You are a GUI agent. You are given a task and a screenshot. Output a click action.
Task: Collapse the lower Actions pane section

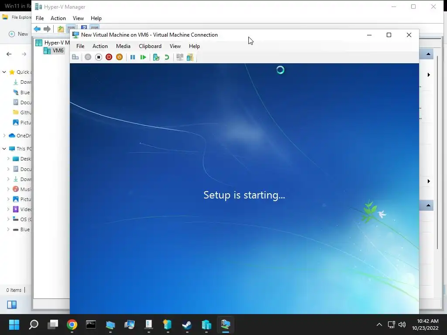tap(428, 205)
